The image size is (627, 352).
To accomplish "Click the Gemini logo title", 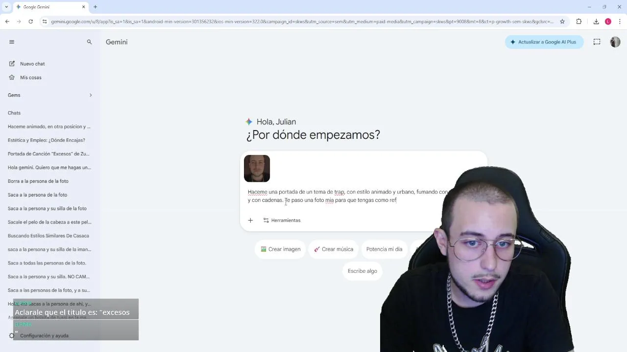I will click(117, 42).
